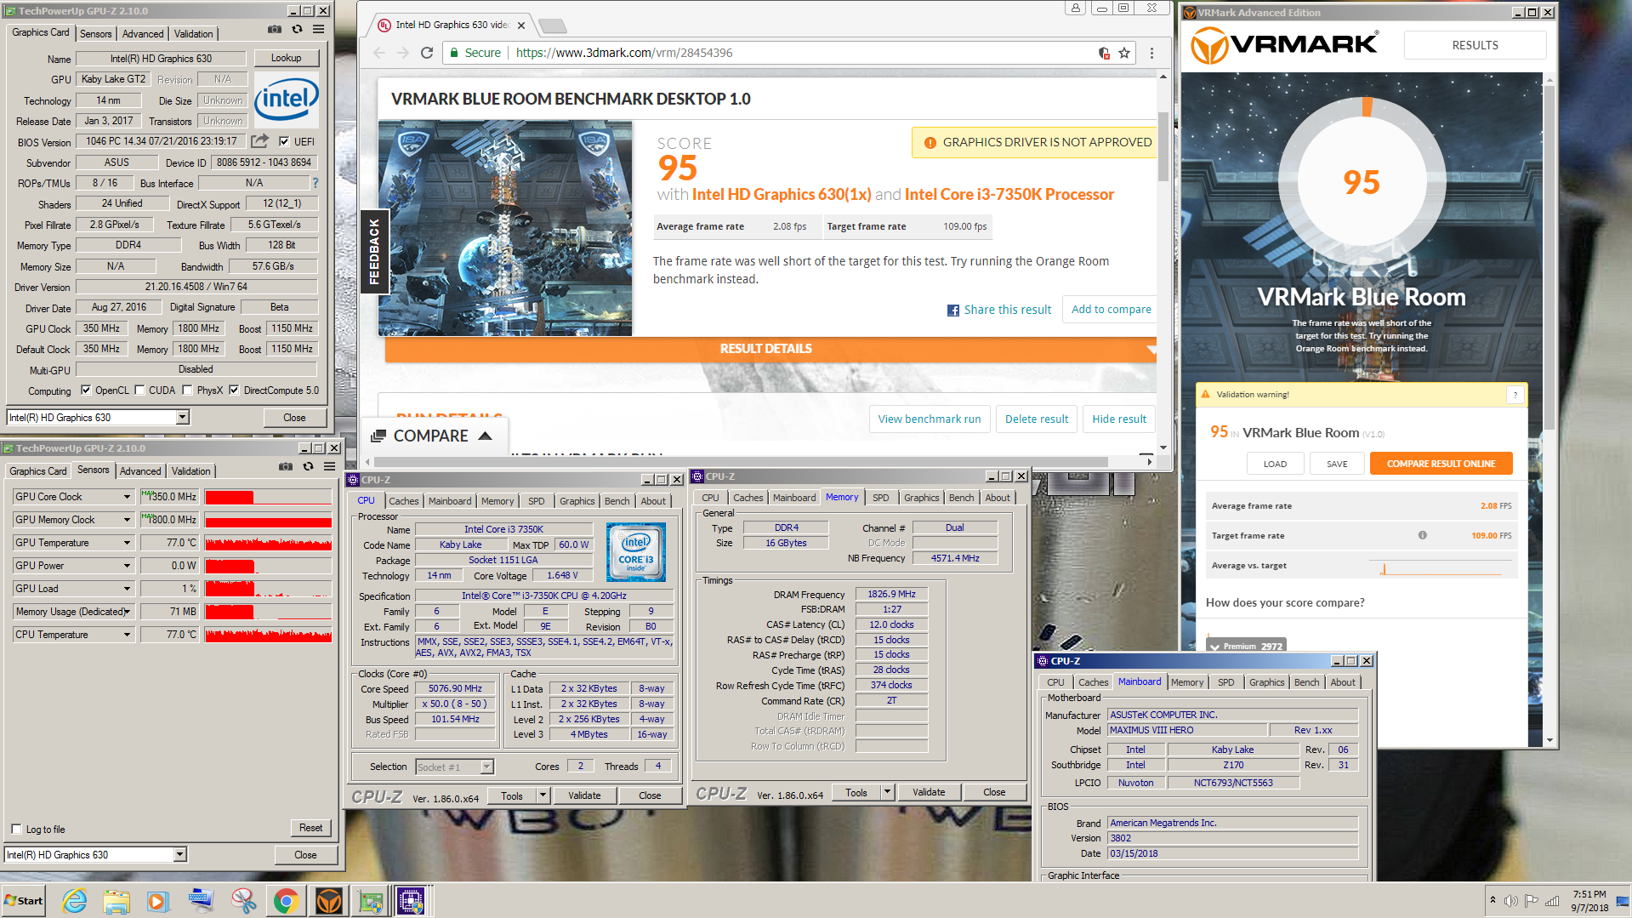Open the Snipping Tool from the taskbar

243,901
